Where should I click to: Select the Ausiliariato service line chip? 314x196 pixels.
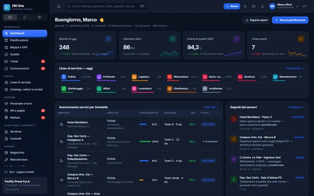click(217, 89)
